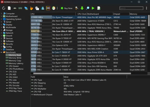Expand the Motherboard tree node
This screenshot has width=150, height=107.
(x=1, y=16)
